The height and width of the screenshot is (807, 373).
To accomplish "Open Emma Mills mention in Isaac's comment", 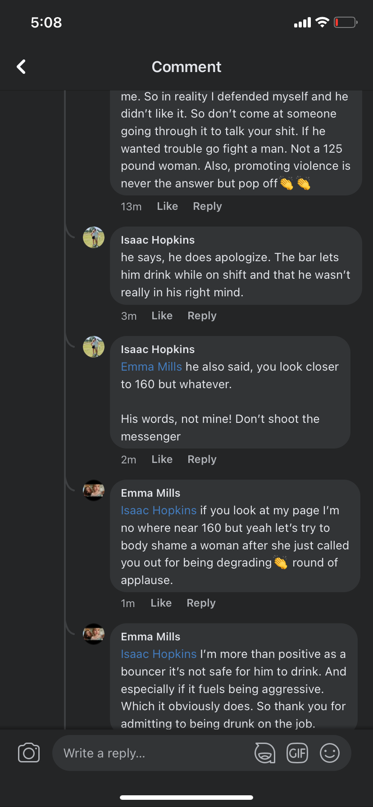I will point(151,367).
